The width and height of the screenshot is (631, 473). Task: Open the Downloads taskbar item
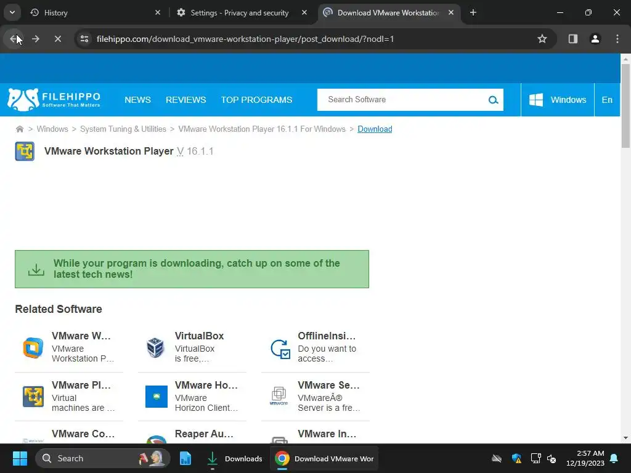pos(234,458)
